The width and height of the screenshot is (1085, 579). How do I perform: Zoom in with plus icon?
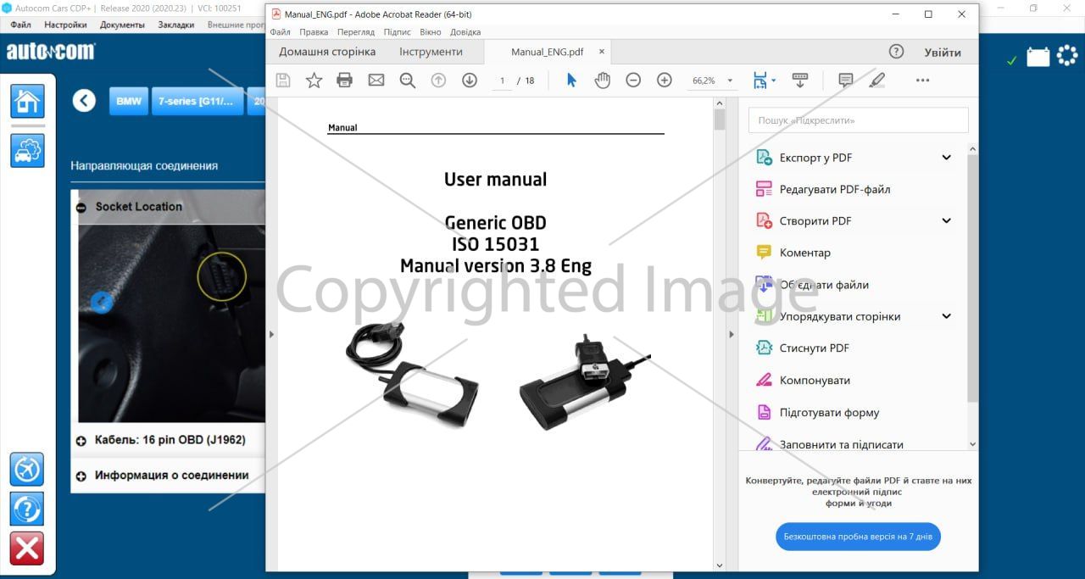[x=665, y=80]
